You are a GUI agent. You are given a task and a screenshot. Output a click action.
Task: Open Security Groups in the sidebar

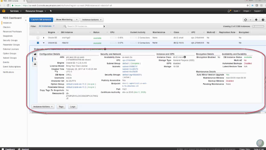coord(10,40)
